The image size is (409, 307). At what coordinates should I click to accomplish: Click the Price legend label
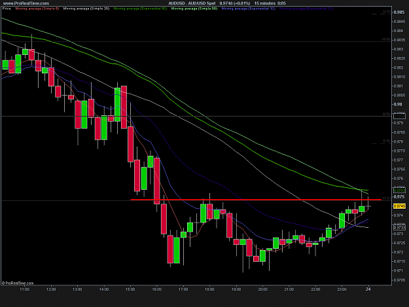tap(7, 9)
